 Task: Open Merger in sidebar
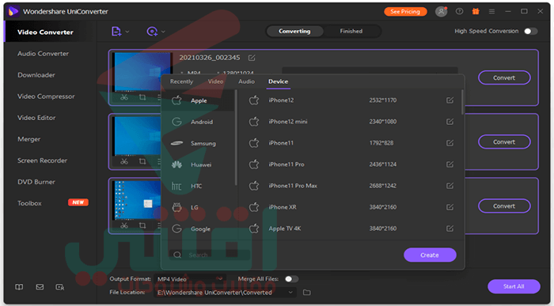29,139
